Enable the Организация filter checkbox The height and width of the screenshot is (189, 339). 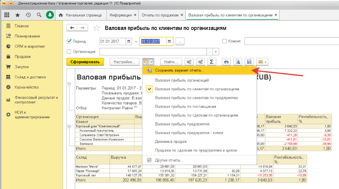(x=69, y=52)
